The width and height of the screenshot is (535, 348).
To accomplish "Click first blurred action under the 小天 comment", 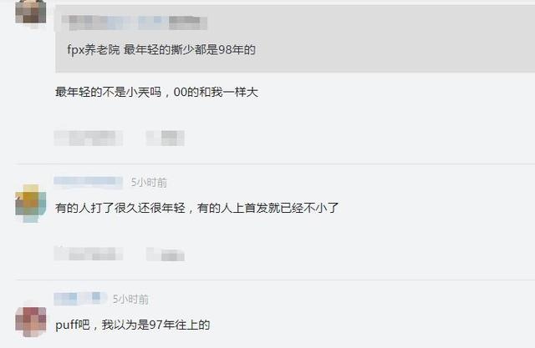I will click(x=89, y=138).
